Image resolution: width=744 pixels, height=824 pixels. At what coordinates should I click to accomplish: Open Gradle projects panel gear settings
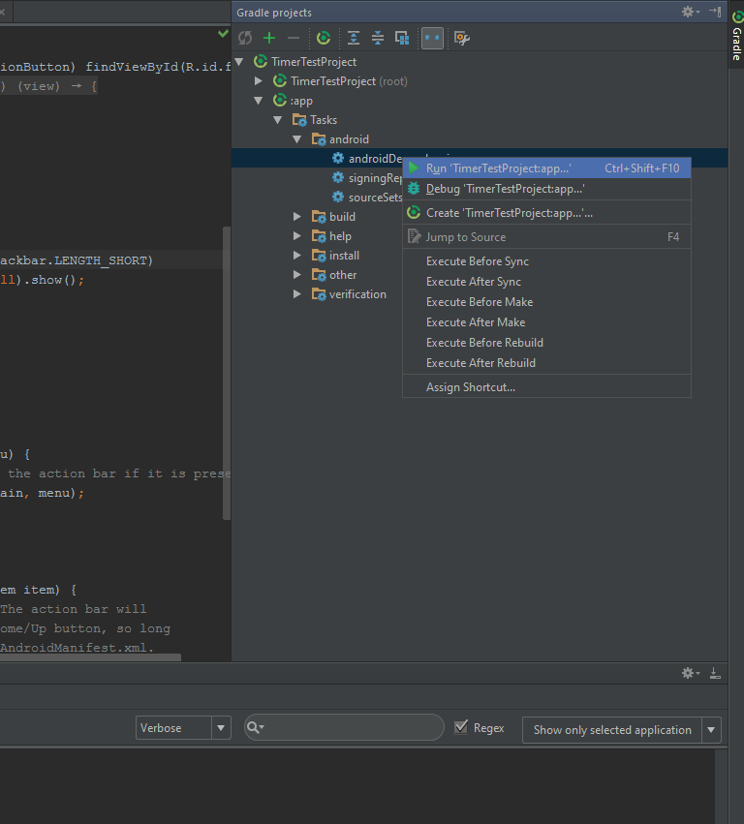690,12
